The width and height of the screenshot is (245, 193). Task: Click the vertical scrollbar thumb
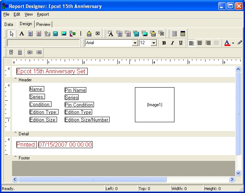[238, 113]
